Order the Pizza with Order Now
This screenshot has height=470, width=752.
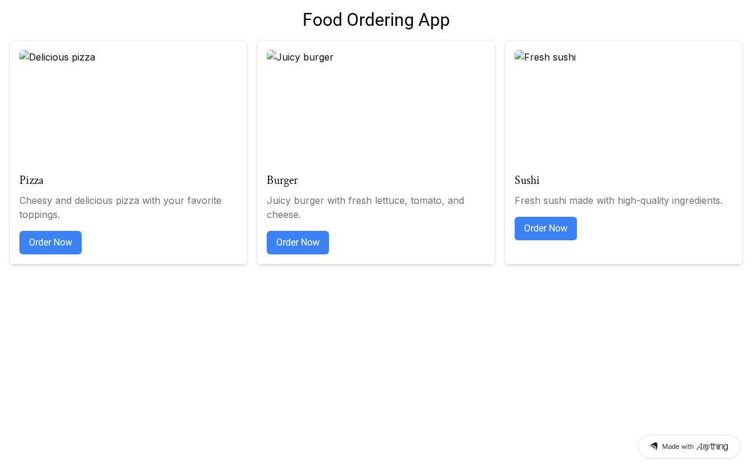coord(51,243)
